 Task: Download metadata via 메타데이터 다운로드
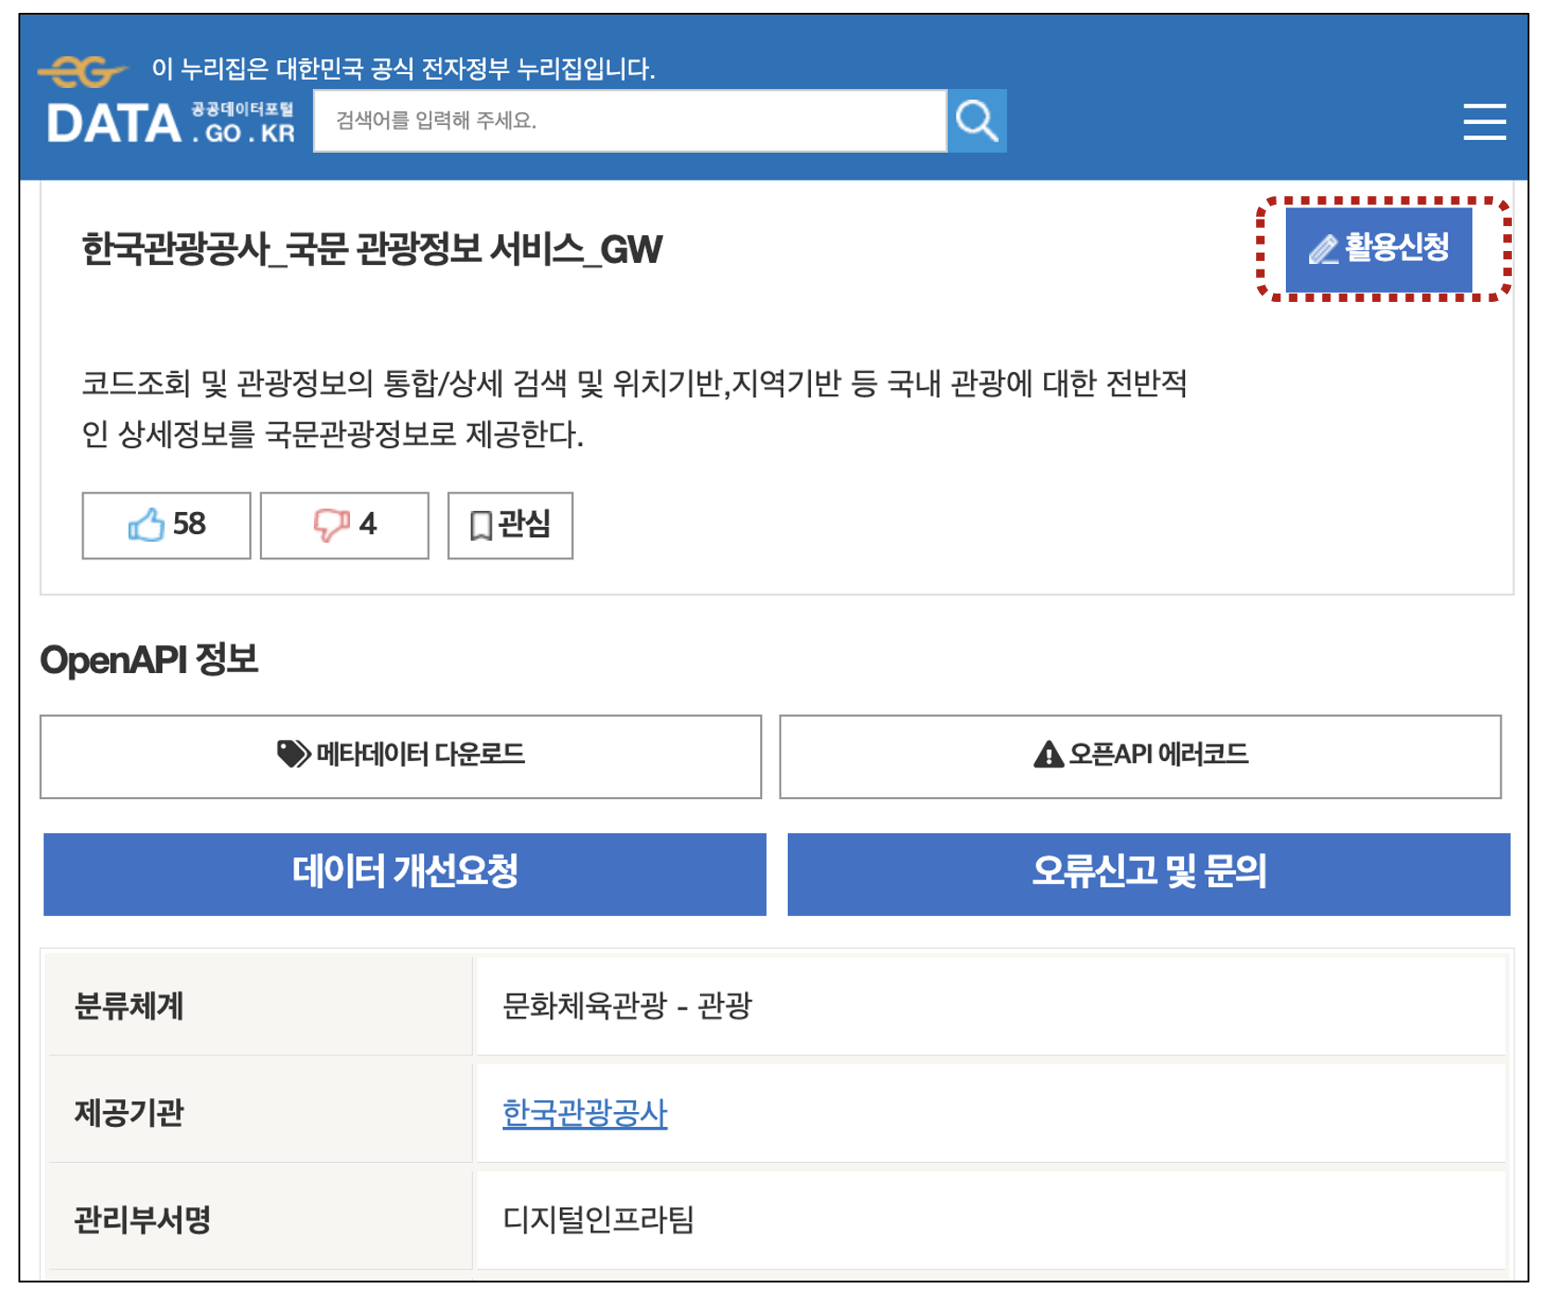pos(401,756)
